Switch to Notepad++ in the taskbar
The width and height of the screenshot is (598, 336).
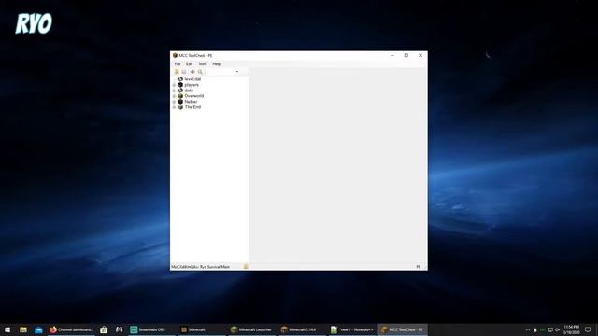click(352, 329)
